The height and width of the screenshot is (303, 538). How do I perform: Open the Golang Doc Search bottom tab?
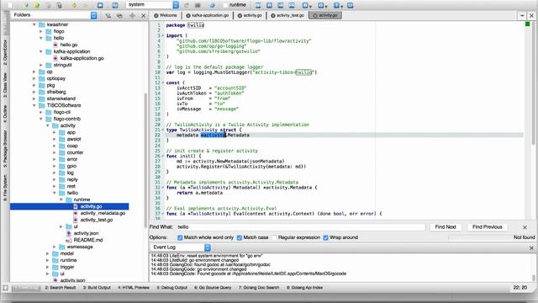pos(259,288)
